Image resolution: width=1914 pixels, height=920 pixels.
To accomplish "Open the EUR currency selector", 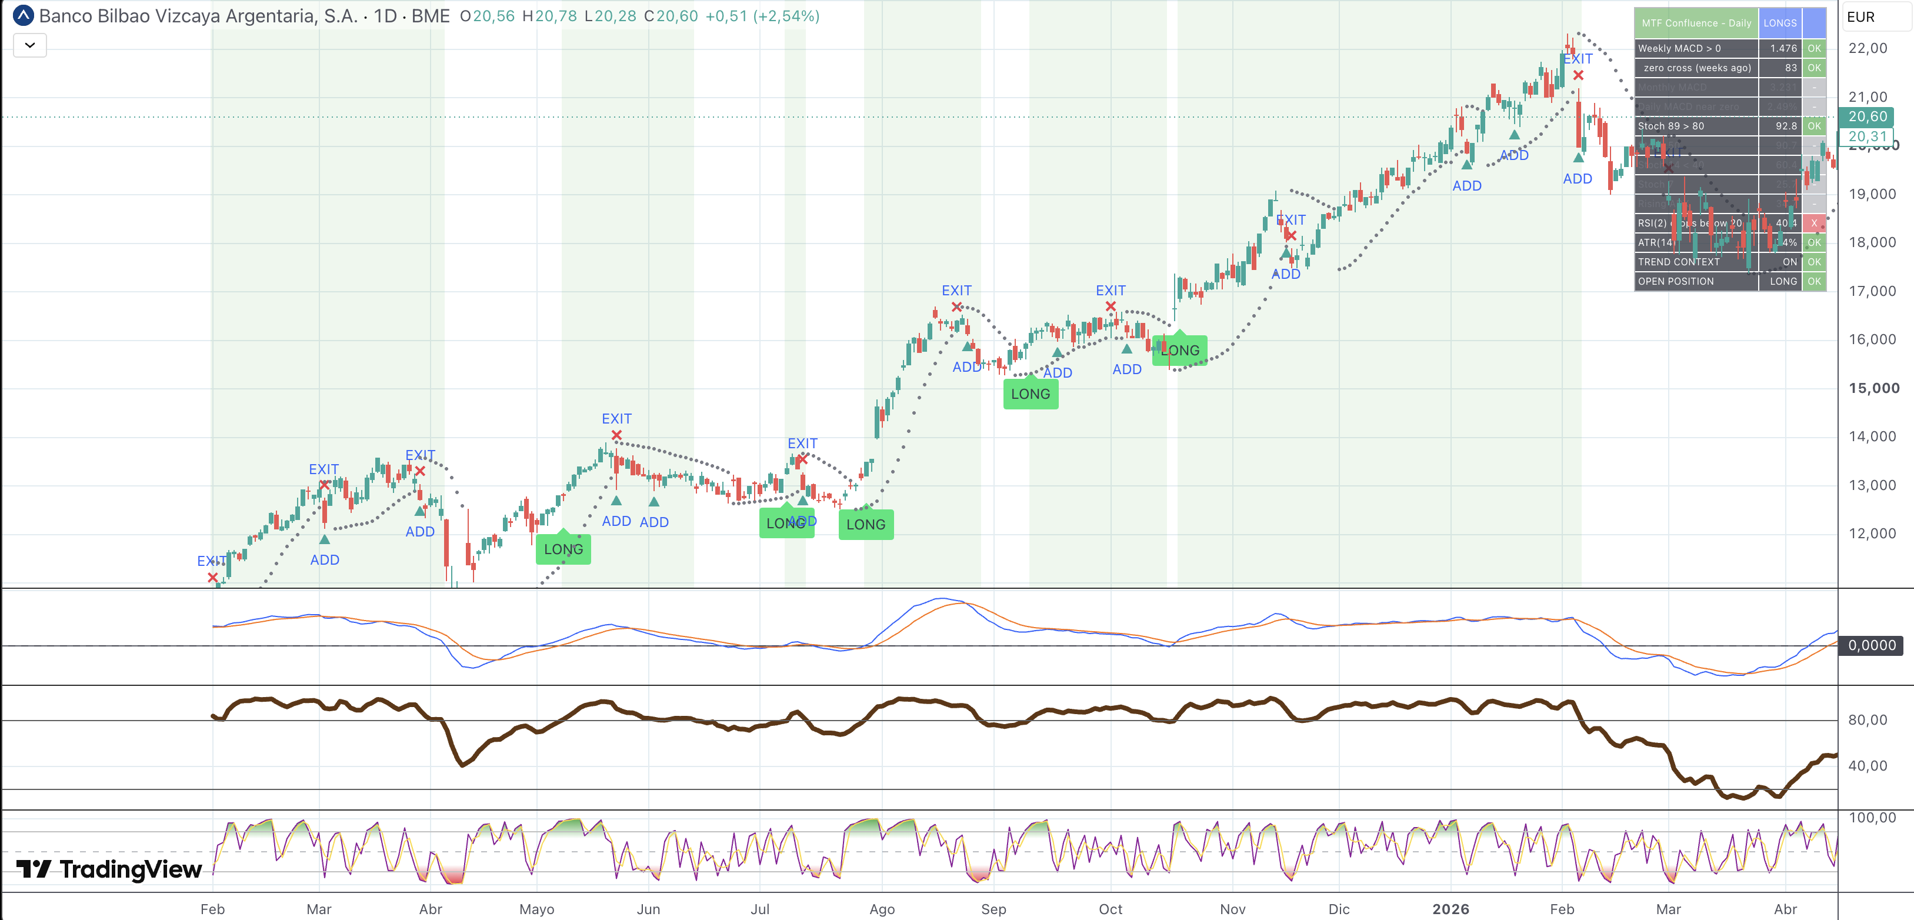I will [x=1877, y=17].
